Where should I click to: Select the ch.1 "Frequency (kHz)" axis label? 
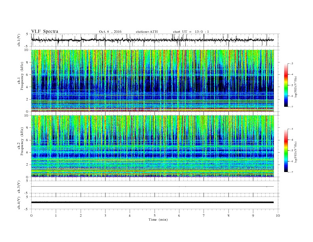tap(22, 76)
